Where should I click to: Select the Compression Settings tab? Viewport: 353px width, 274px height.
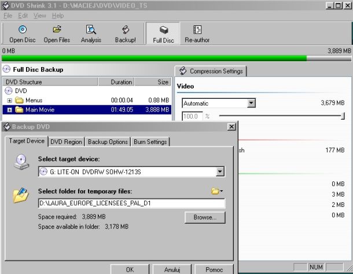211,71
